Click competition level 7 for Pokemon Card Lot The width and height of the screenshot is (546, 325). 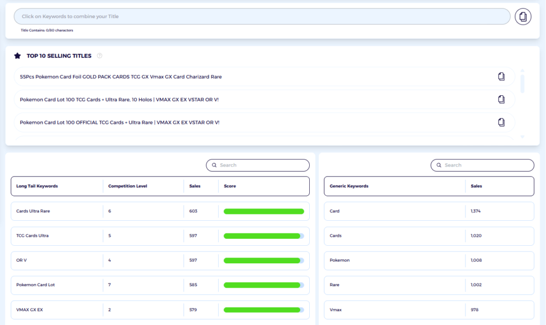point(110,285)
